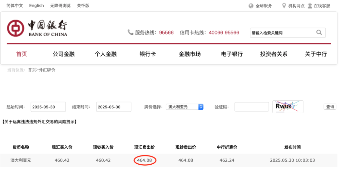Click the end date field
This screenshot has width=340, height=173.
click(x=114, y=107)
